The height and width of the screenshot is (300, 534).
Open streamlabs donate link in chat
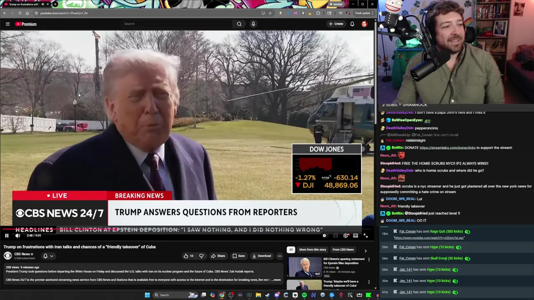[447, 147]
